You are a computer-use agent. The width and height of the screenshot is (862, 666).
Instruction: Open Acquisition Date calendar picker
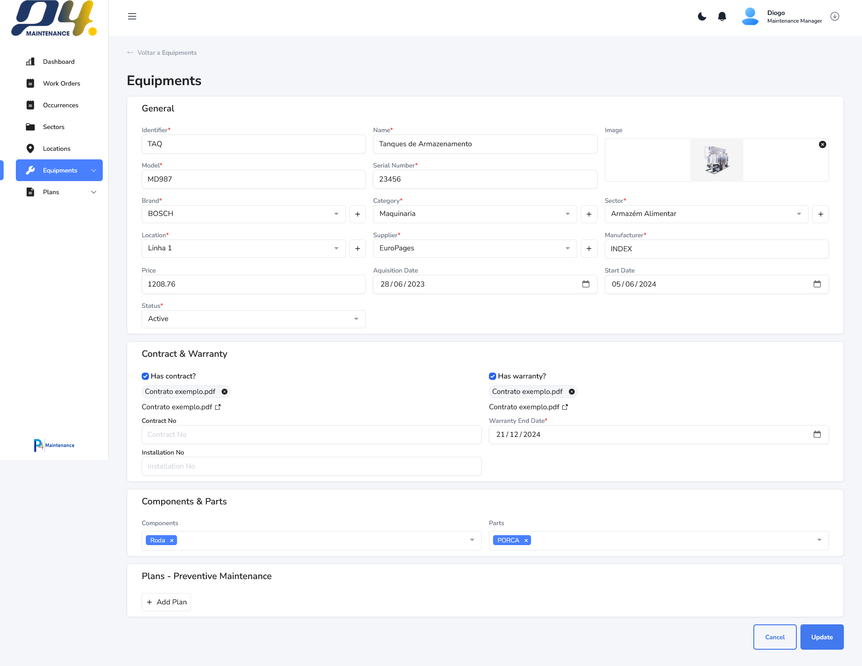coord(585,284)
